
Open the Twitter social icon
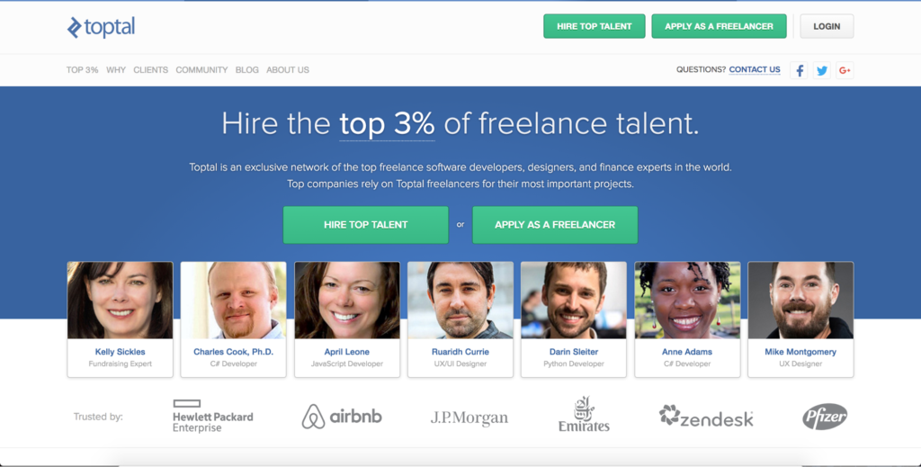822,70
